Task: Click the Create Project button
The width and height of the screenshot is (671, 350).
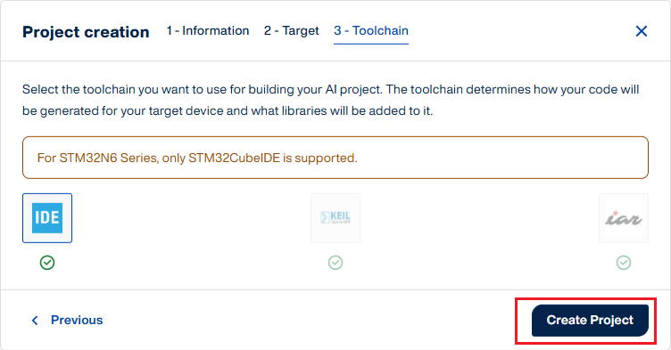Action: tap(590, 320)
